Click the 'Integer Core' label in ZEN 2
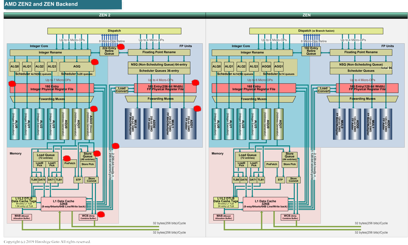 [x=39, y=46]
